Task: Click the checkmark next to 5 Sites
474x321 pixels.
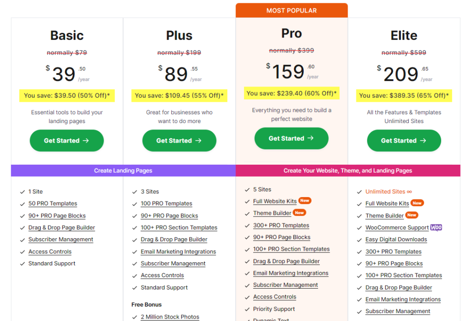Action: click(247, 190)
